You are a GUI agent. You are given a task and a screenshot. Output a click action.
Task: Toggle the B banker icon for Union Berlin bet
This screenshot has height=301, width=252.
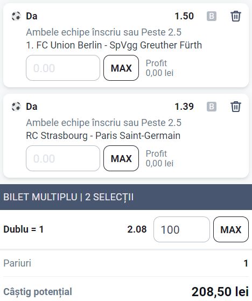click(212, 16)
